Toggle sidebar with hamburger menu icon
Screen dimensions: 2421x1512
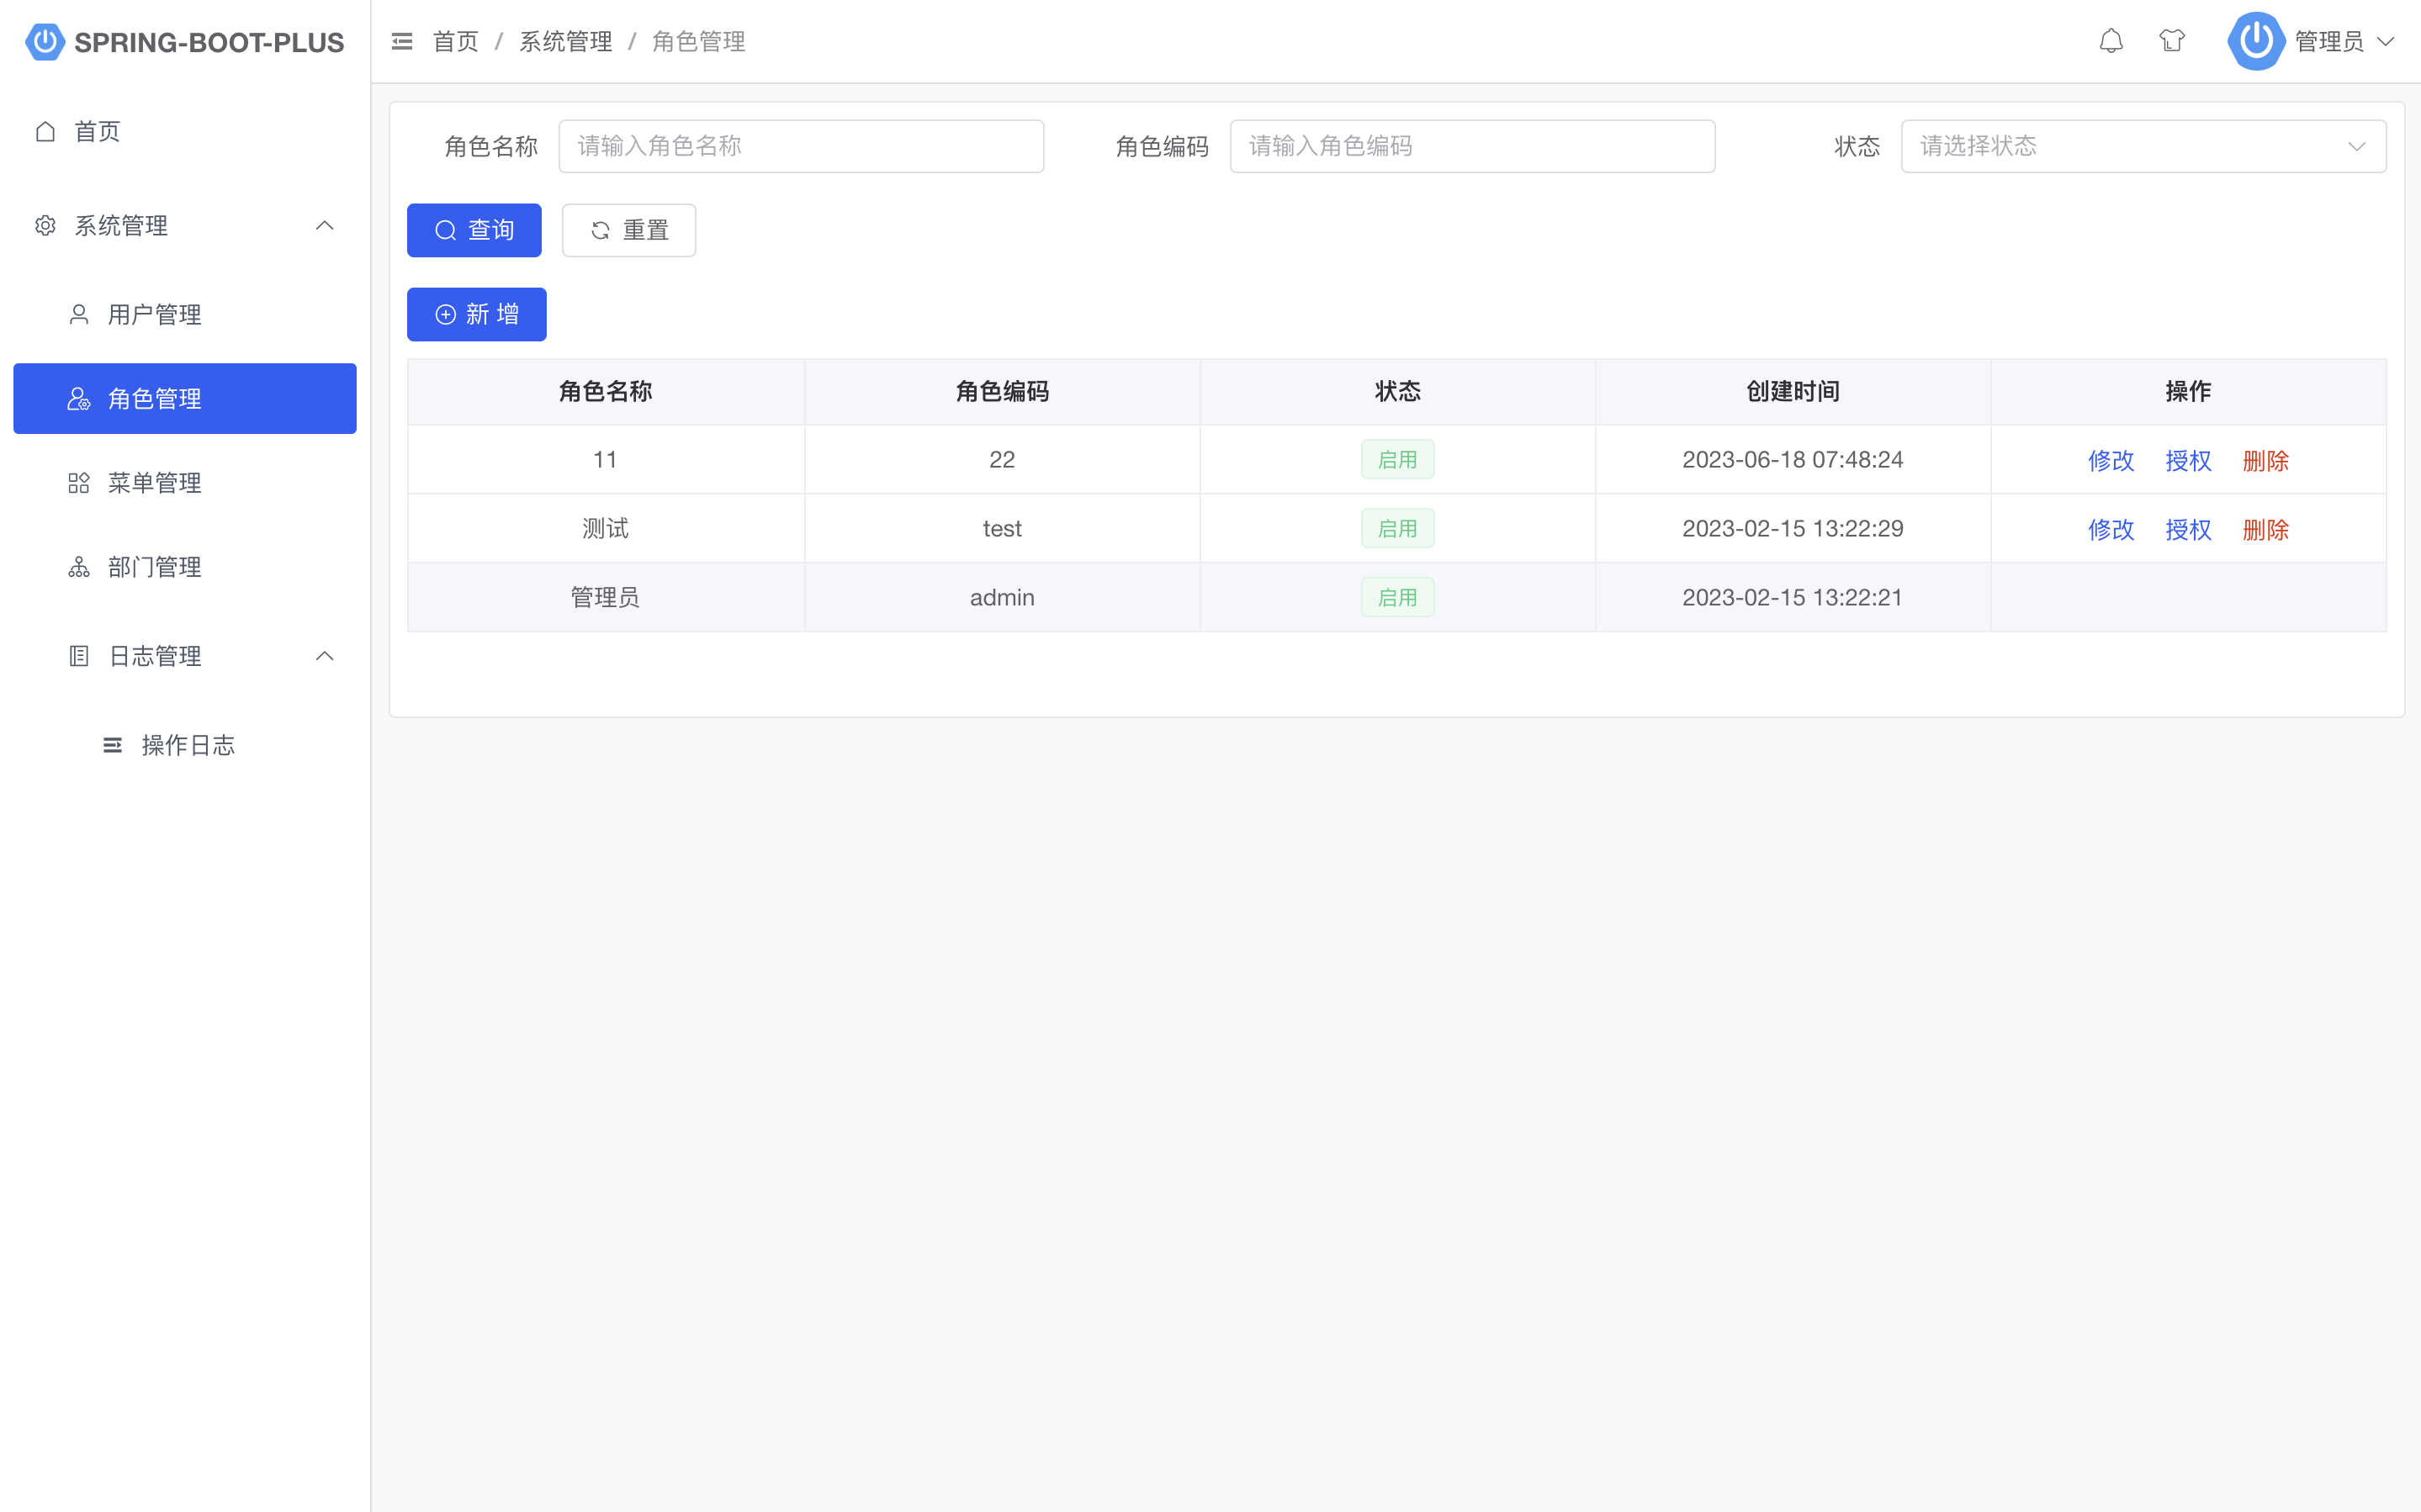[x=402, y=41]
